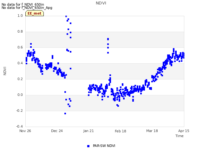Image resolution: width=203 pixels, height=152 pixels.
Task: Click the 1.0 y-axis tick label
Action: coord(20,16)
